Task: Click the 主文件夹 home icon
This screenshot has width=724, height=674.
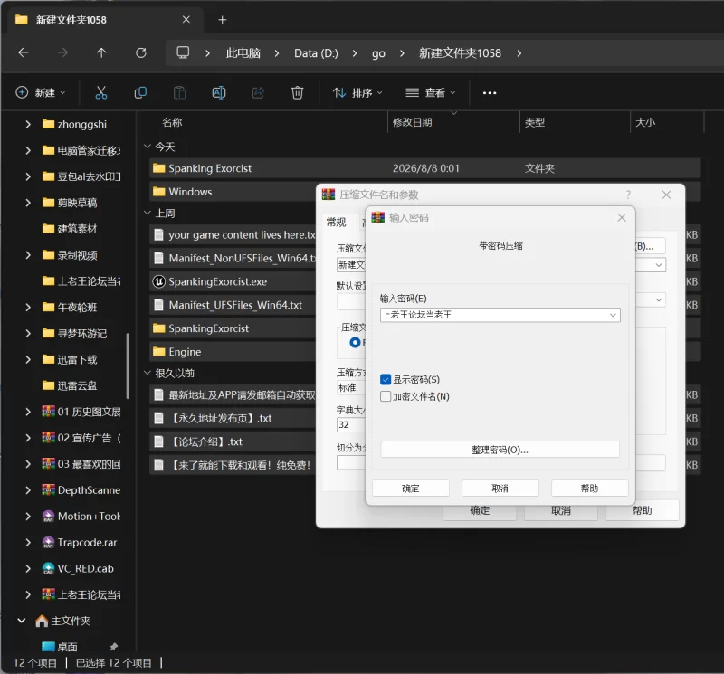Action: click(x=42, y=621)
